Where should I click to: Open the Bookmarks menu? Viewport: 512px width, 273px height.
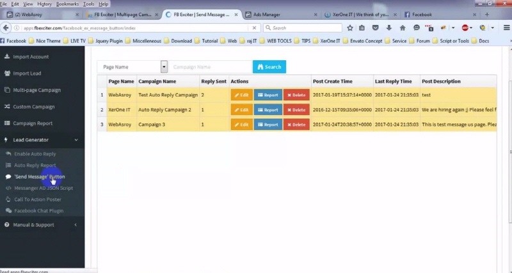(x=67, y=4)
